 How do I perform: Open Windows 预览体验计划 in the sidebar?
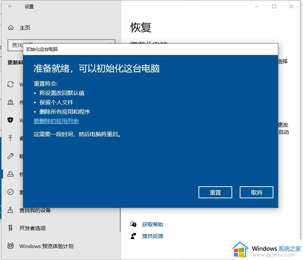(46, 246)
